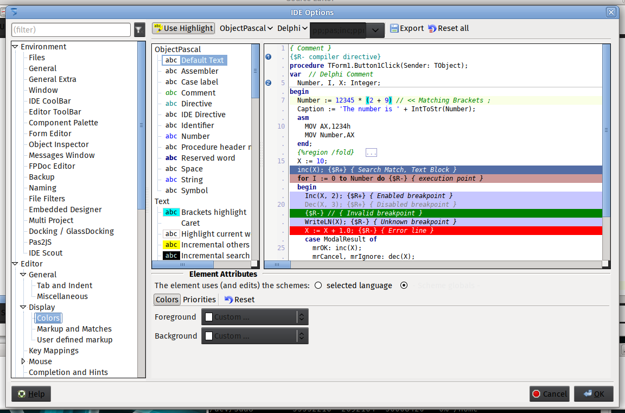Image resolution: width=625 pixels, height=413 pixels.
Task: Click the Background white color swatch
Action: click(x=209, y=336)
